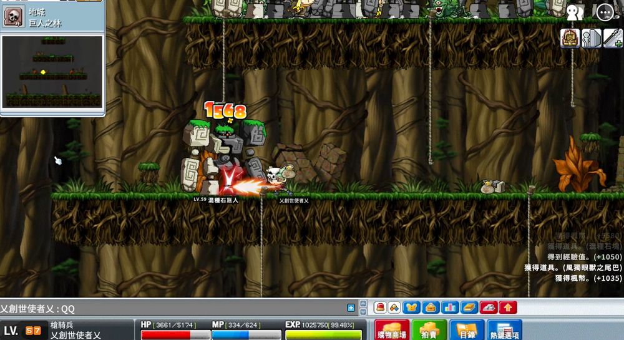The image size is (624, 340).
Task: Click chat scroll down arrow
Action: pos(363,312)
